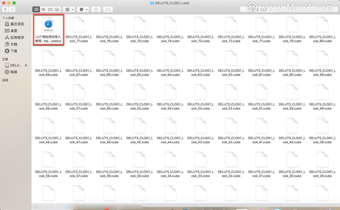Image resolution: width=340 pixels, height=210 pixels.
Task: Click the DELUTS_CLOG1_Look folder title icon
Action: click(152, 3)
